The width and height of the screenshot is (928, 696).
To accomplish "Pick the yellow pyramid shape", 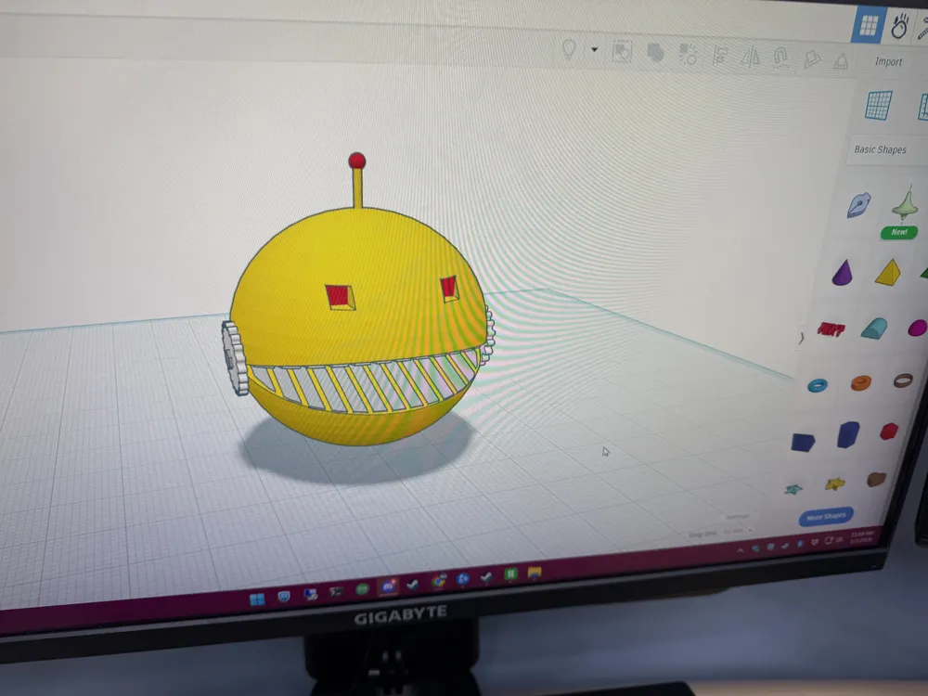I will click(887, 272).
